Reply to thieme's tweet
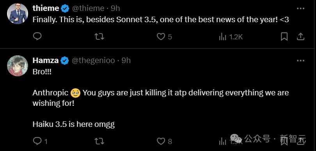The width and height of the screenshot is (316, 151). (x=37, y=37)
